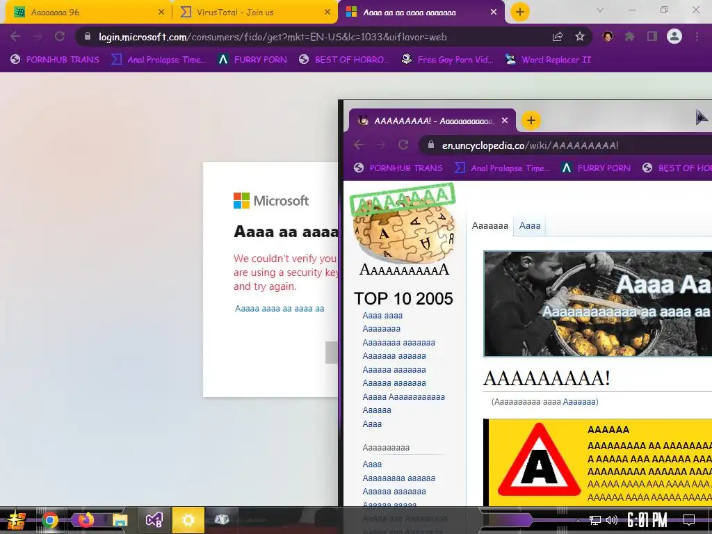Open the volume speaker icon in system tray
Image resolution: width=712 pixels, height=534 pixels.
612,520
